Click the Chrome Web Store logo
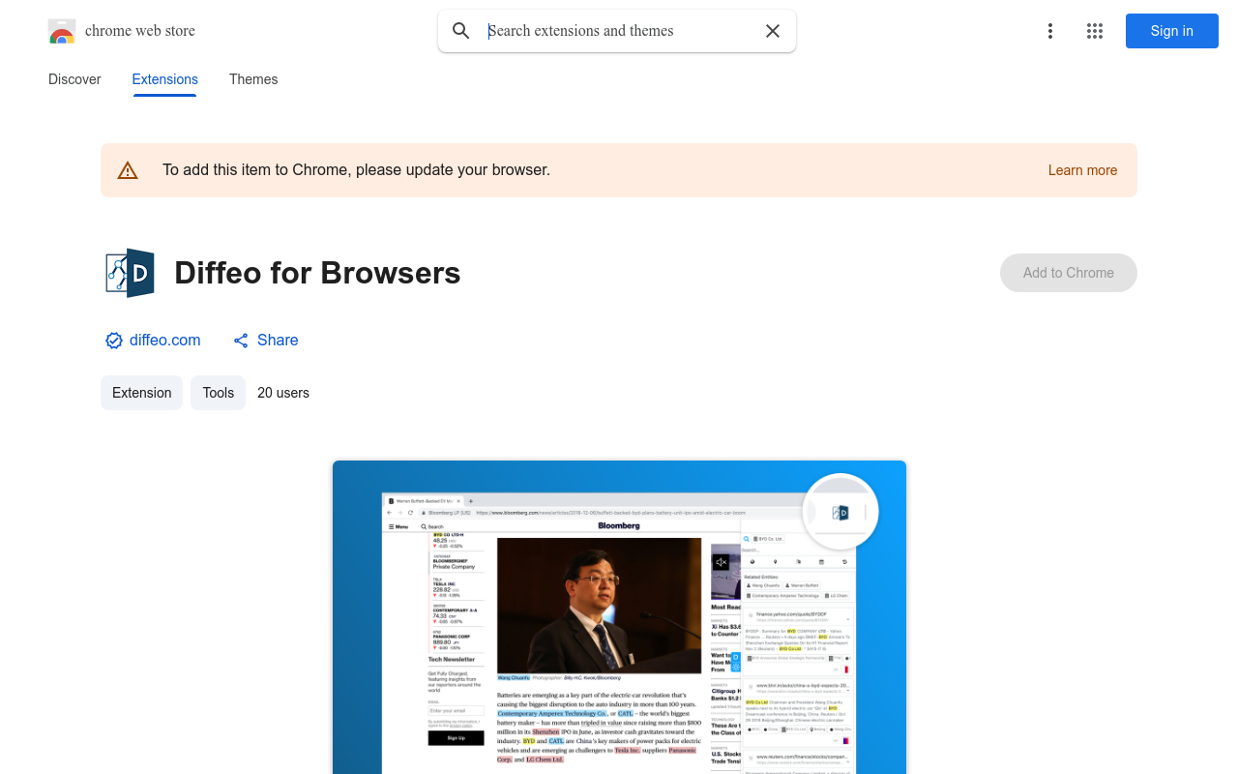1238x774 pixels. [x=62, y=31]
